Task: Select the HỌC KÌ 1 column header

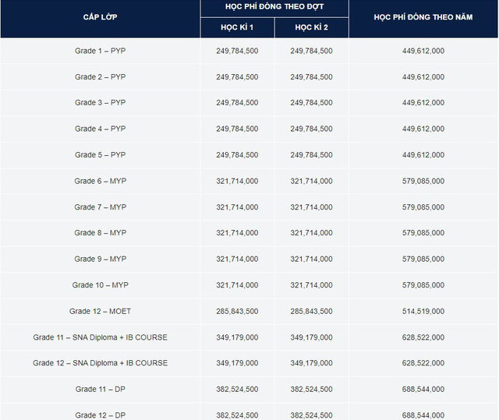Action: coord(237,27)
